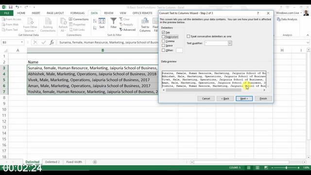The height and width of the screenshot is (175, 311).
Task: Switch to Normal view in status bar
Action: (x=248, y=168)
